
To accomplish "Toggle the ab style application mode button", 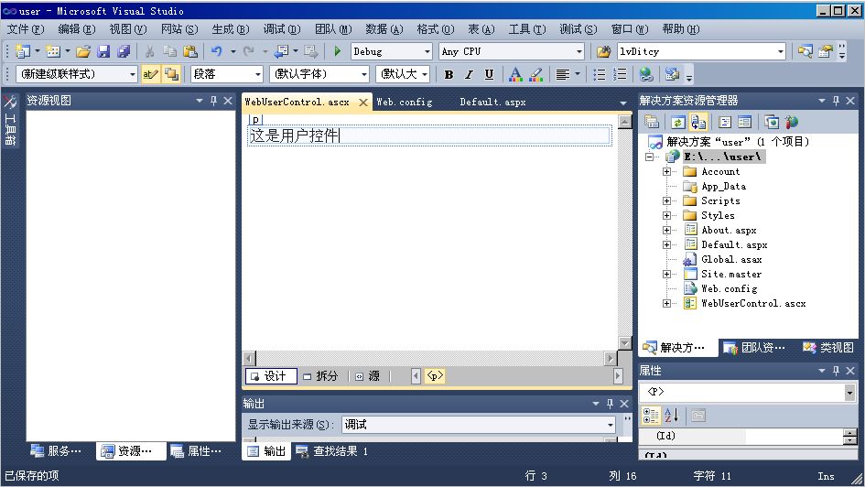I will click(x=150, y=74).
